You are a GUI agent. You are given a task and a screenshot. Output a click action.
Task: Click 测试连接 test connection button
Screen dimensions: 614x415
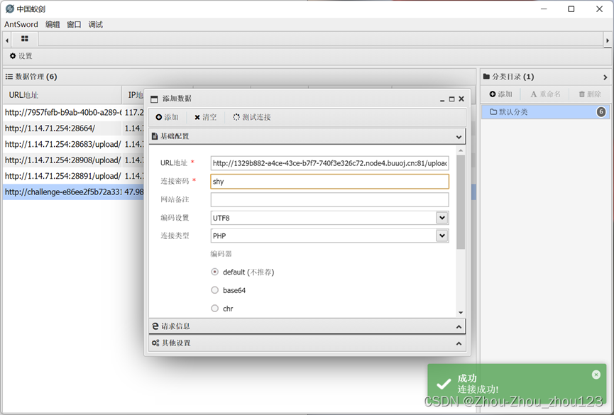pyautogui.click(x=252, y=117)
